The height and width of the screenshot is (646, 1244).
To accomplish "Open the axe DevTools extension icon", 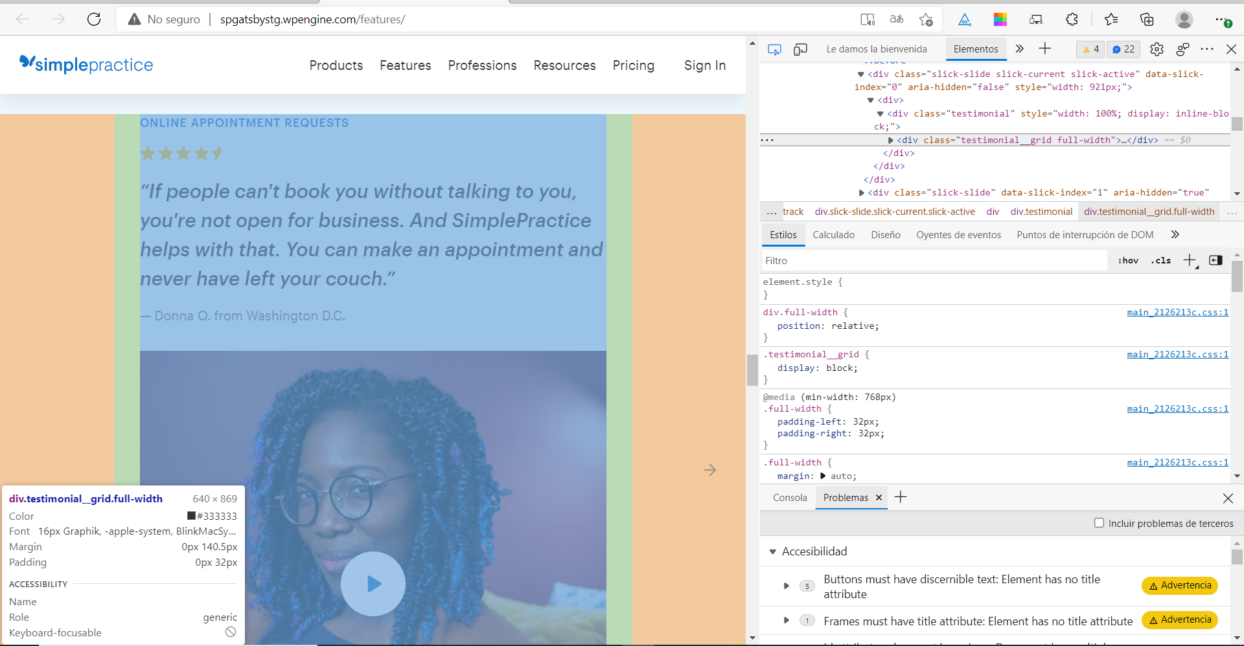I will pyautogui.click(x=965, y=19).
